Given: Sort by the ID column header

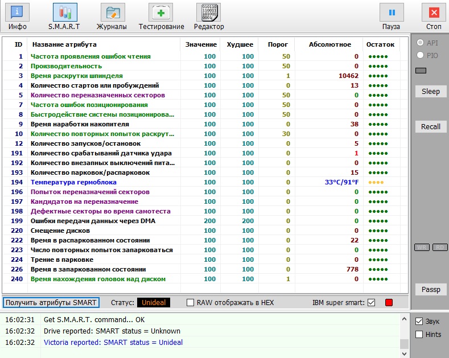Looking at the screenshot, I should pos(18,44).
